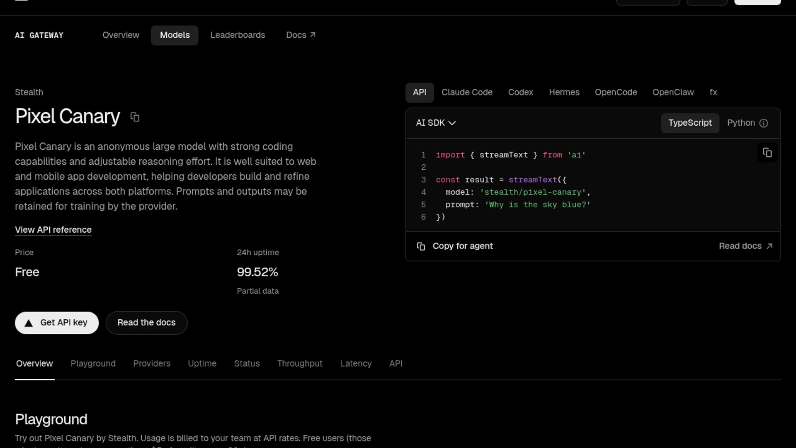Click the Pixel Canary title heading
The width and height of the screenshot is (796, 448).
(68, 117)
